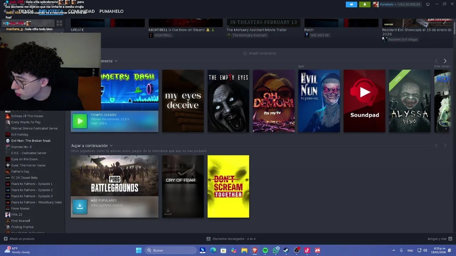Open WhatsApp from the taskbar
Screen dimensions: 456x256
pos(276,250)
